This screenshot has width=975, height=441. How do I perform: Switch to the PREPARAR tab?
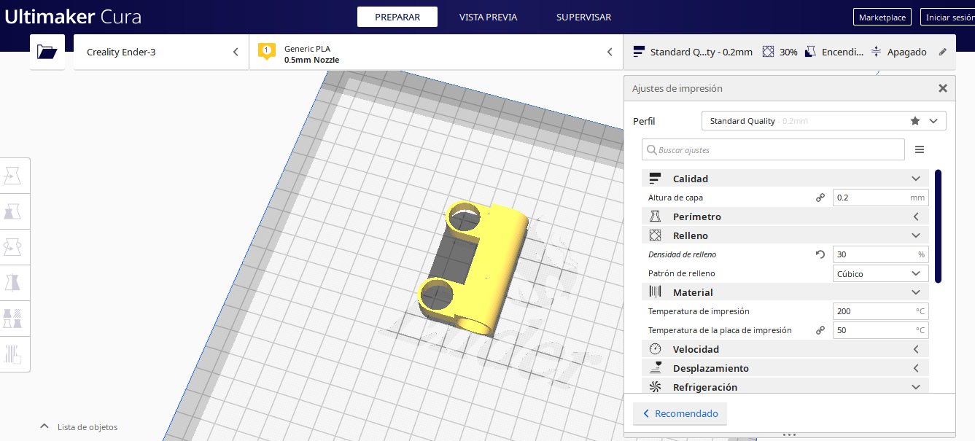coord(397,17)
